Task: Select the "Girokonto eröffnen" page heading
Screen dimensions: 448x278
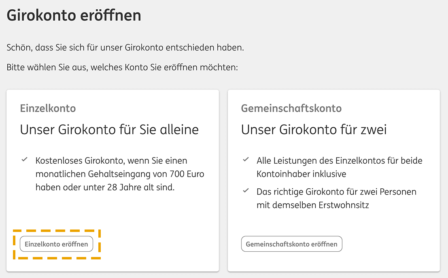Action: coord(74,15)
